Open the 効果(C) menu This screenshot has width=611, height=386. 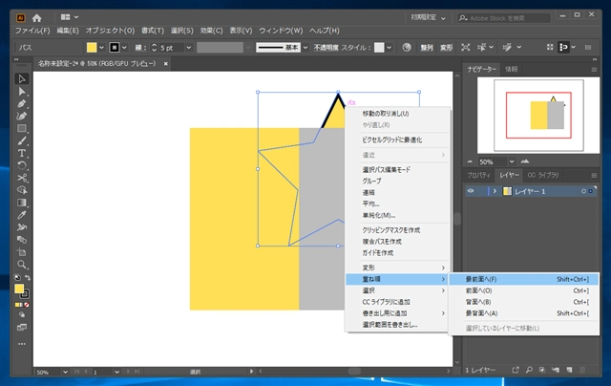[211, 31]
